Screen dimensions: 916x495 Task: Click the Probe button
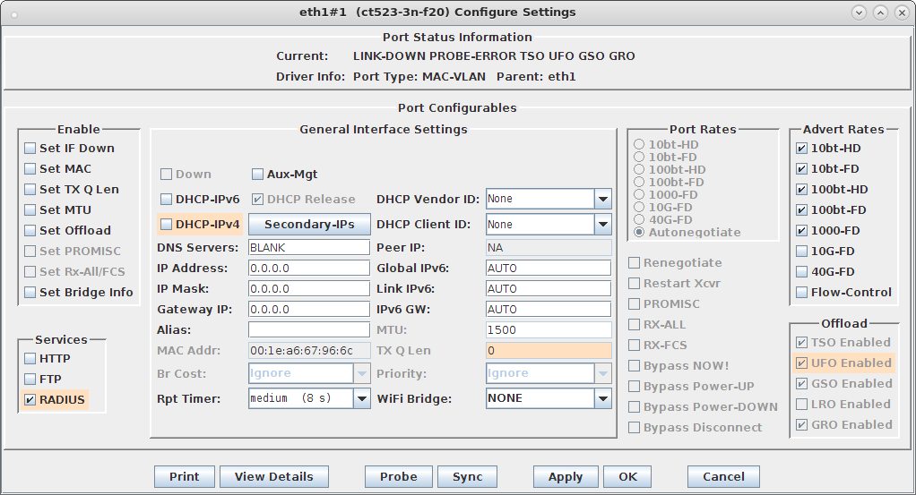tap(399, 476)
